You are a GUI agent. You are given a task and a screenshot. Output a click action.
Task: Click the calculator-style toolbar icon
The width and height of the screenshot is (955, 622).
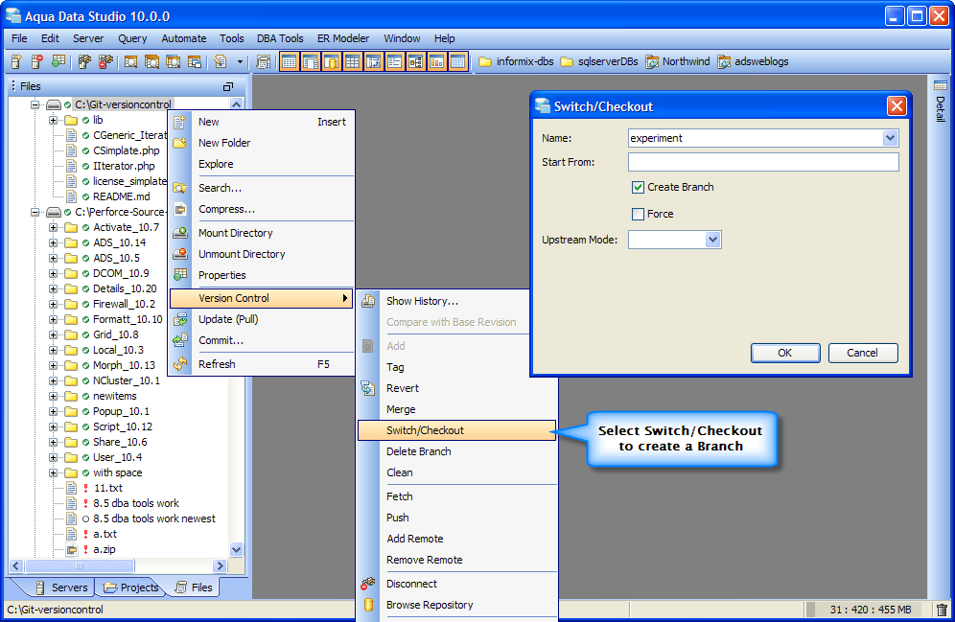pyautogui.click(x=263, y=61)
